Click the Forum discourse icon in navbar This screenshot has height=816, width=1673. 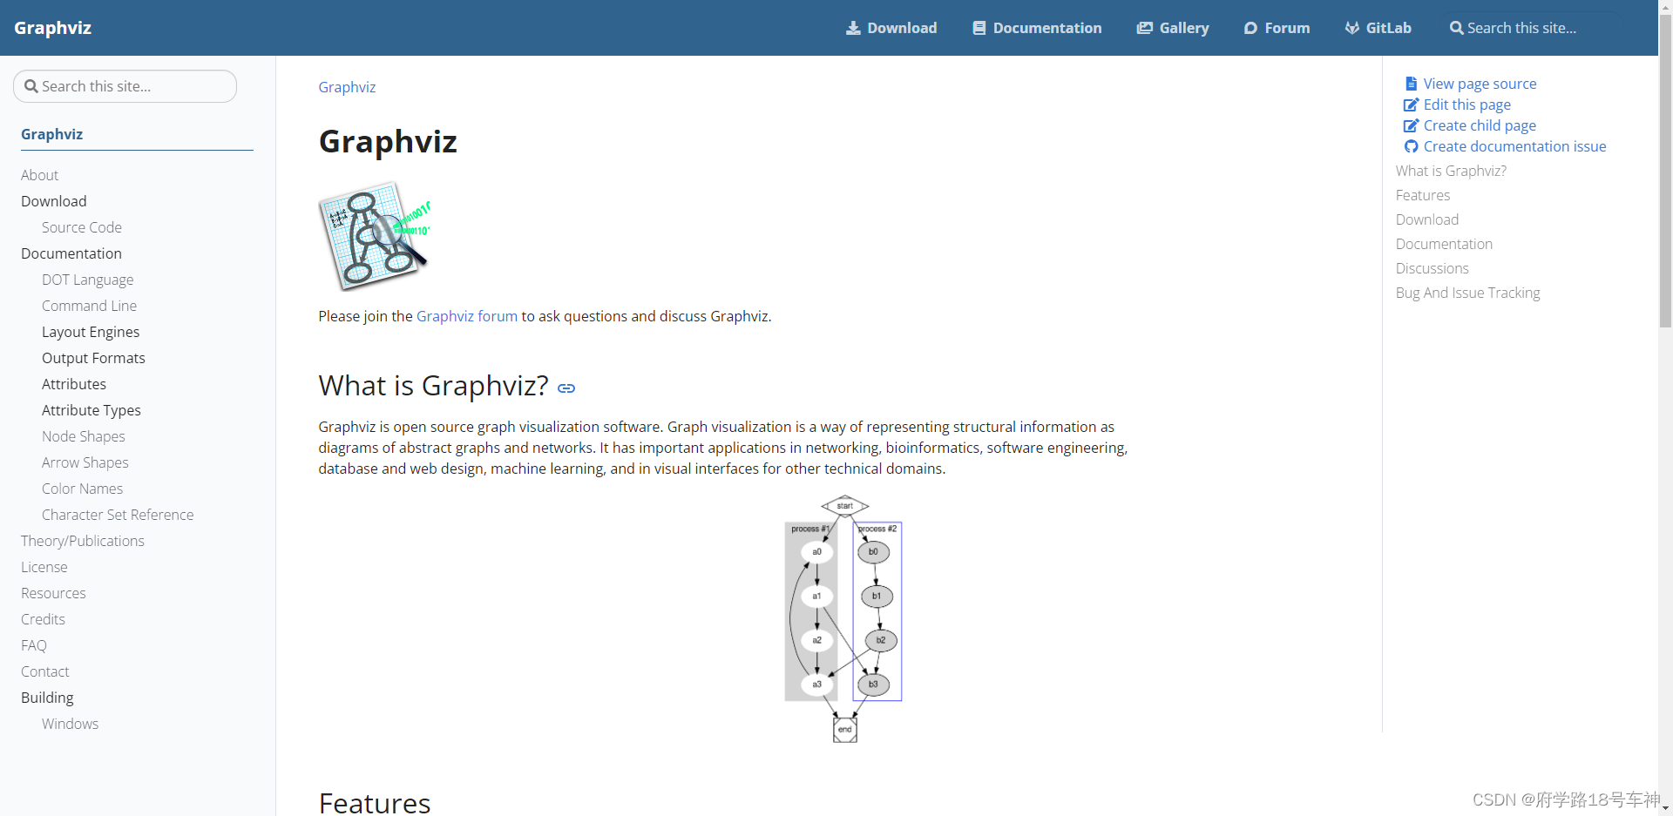tap(1250, 28)
